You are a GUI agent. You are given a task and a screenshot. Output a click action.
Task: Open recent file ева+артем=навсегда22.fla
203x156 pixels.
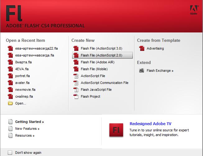point(36,48)
